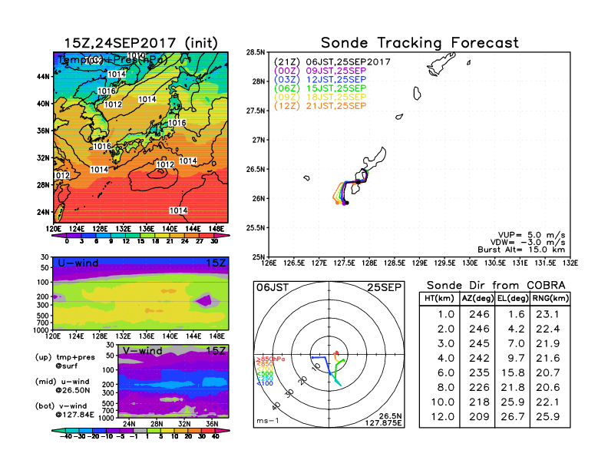
Task: Click the gray -1 to 1 segment of the wind colorbar
Action: [x=140, y=430]
